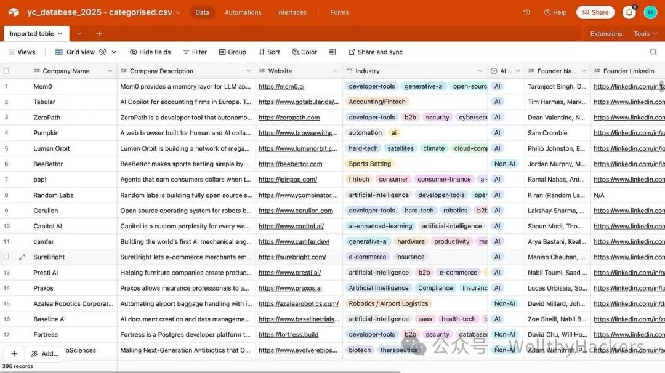This screenshot has width=665, height=373.
Task: Open the Industry column menu
Action: (x=480, y=71)
